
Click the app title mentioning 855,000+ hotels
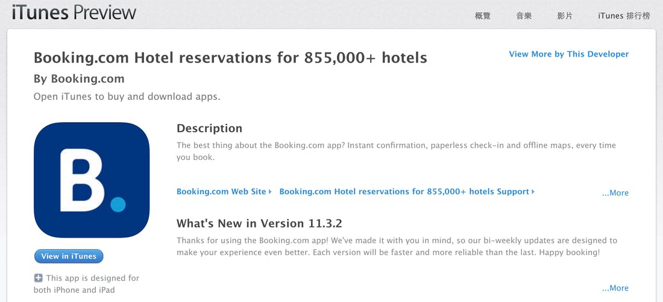pyautogui.click(x=230, y=58)
